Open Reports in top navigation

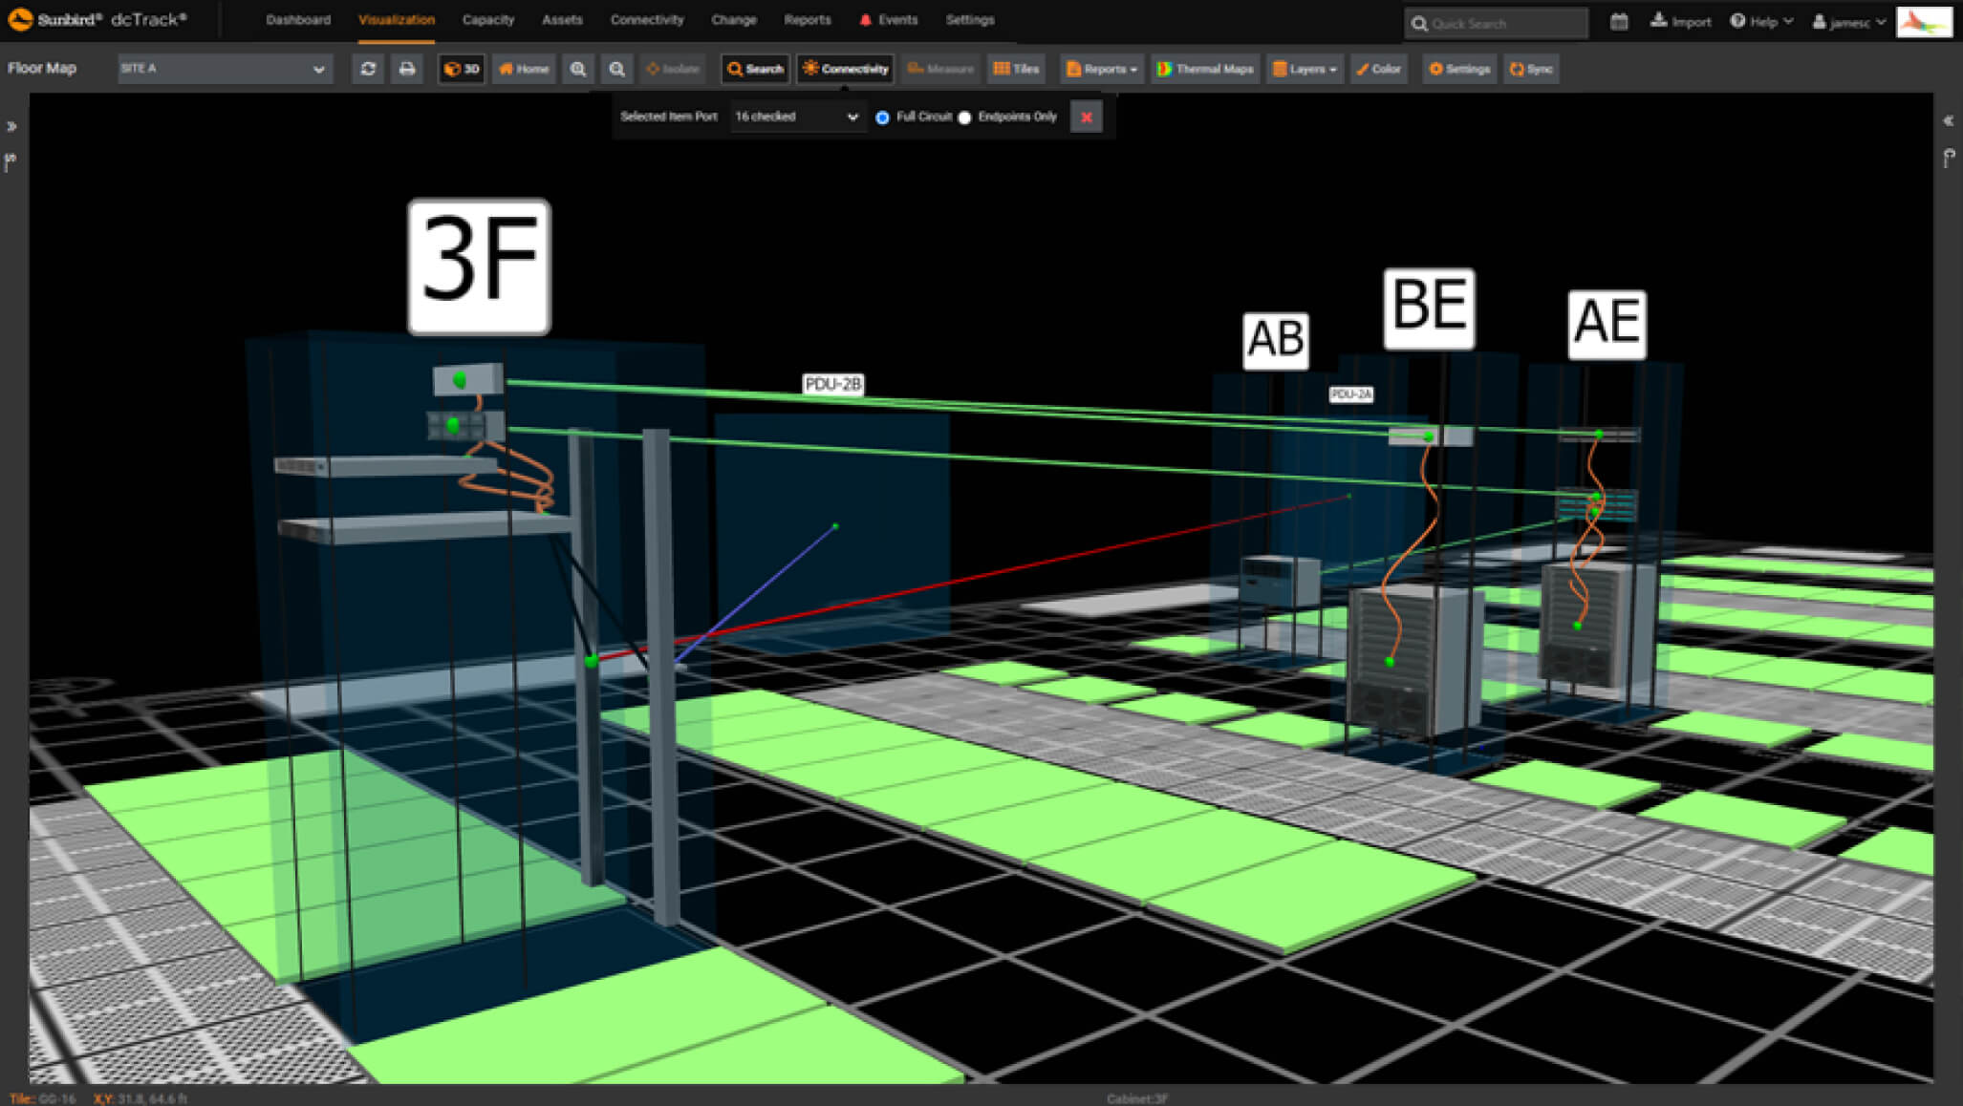tap(808, 20)
